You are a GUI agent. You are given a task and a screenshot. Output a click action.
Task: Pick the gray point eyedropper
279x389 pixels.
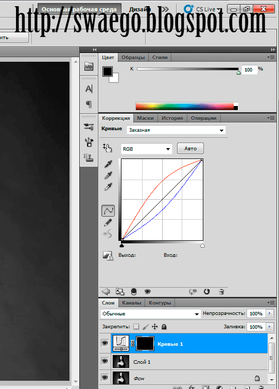click(108, 175)
